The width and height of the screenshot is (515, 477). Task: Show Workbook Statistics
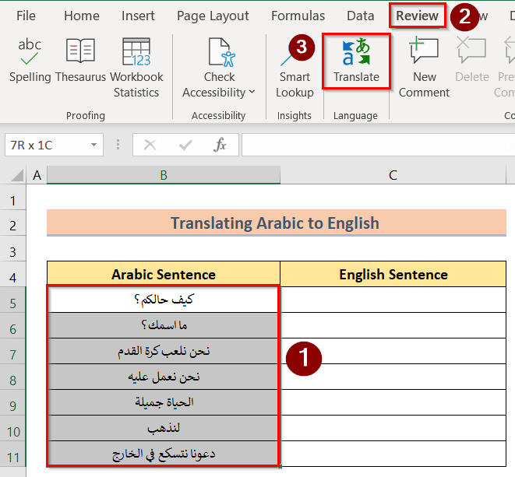[x=136, y=68]
